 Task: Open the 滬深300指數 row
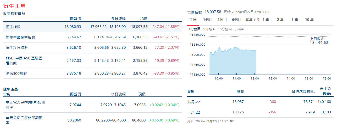[x=92, y=74]
